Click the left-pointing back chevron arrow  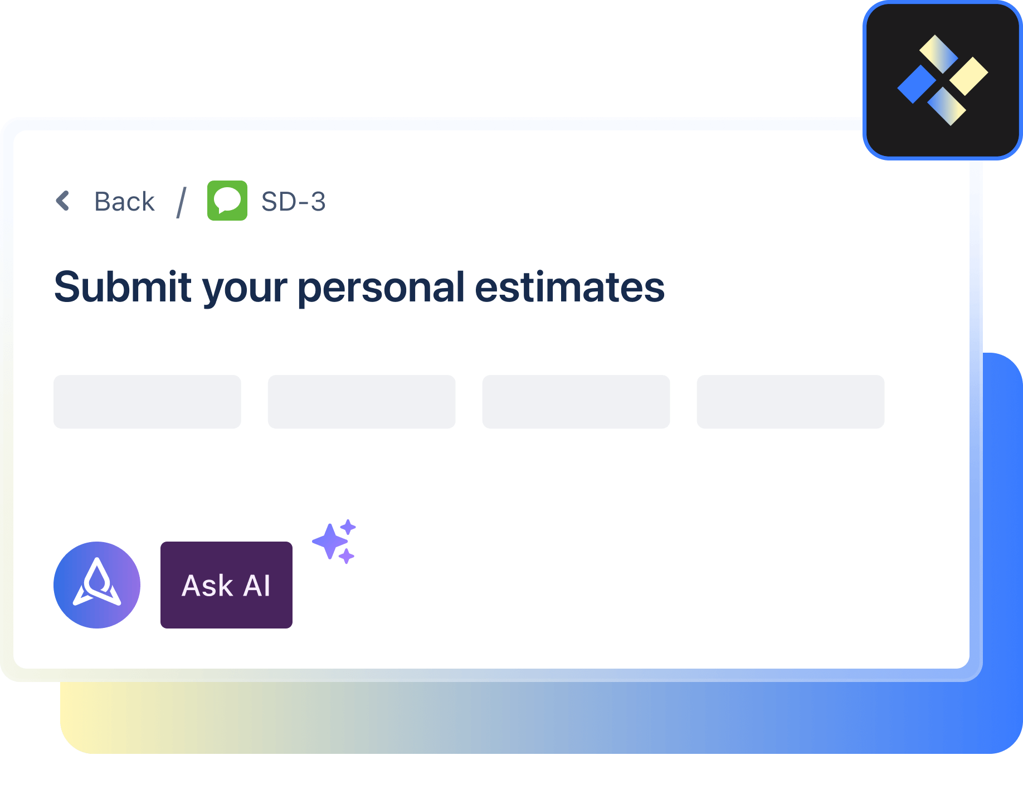click(x=63, y=201)
